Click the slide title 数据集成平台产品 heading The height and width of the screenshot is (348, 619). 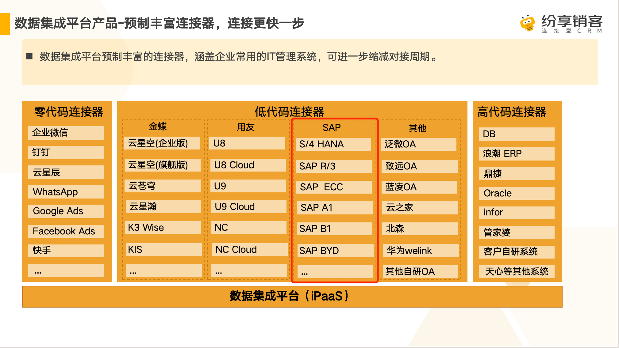pyautogui.click(x=159, y=23)
